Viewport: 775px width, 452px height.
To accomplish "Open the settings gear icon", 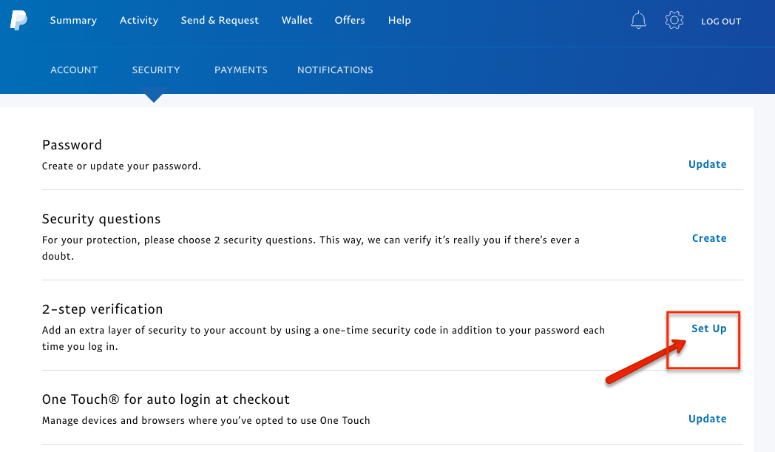I will tap(674, 20).
